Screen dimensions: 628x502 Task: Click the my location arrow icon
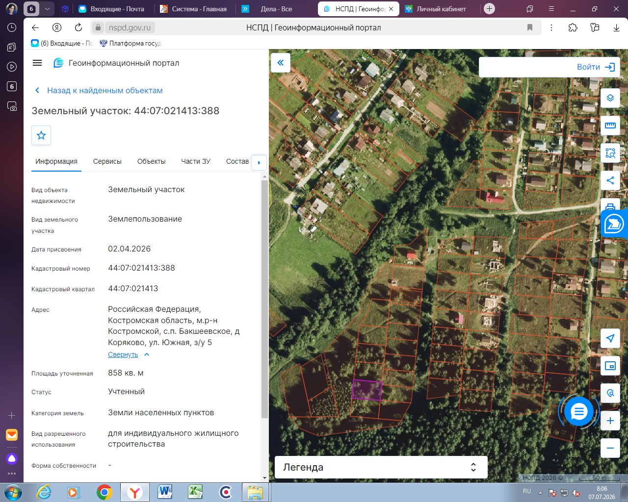coord(610,338)
